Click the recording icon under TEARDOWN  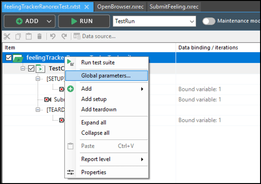[61, 120]
